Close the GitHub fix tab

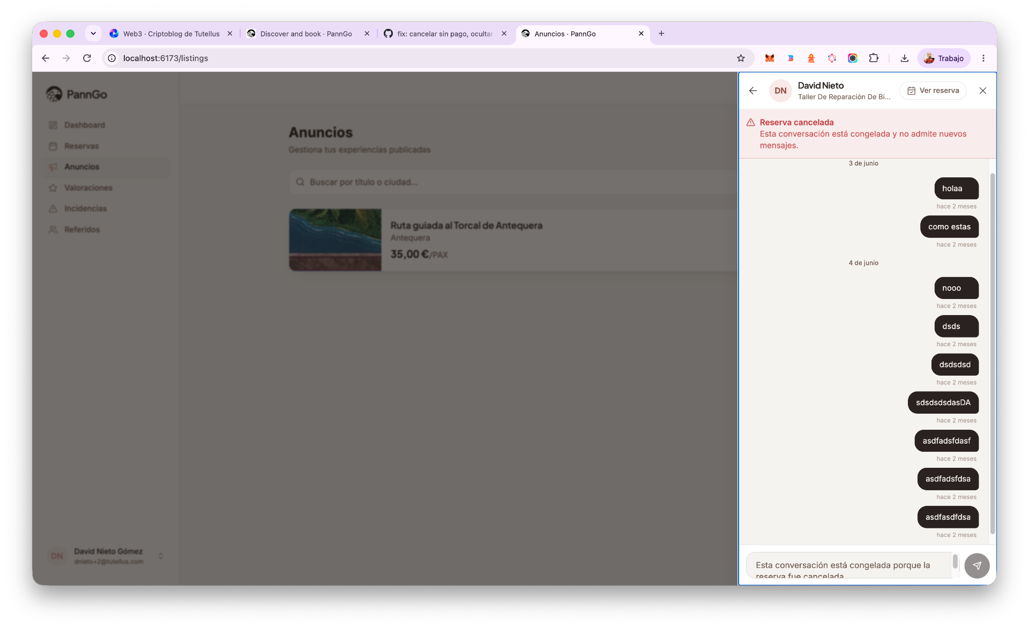tap(504, 34)
